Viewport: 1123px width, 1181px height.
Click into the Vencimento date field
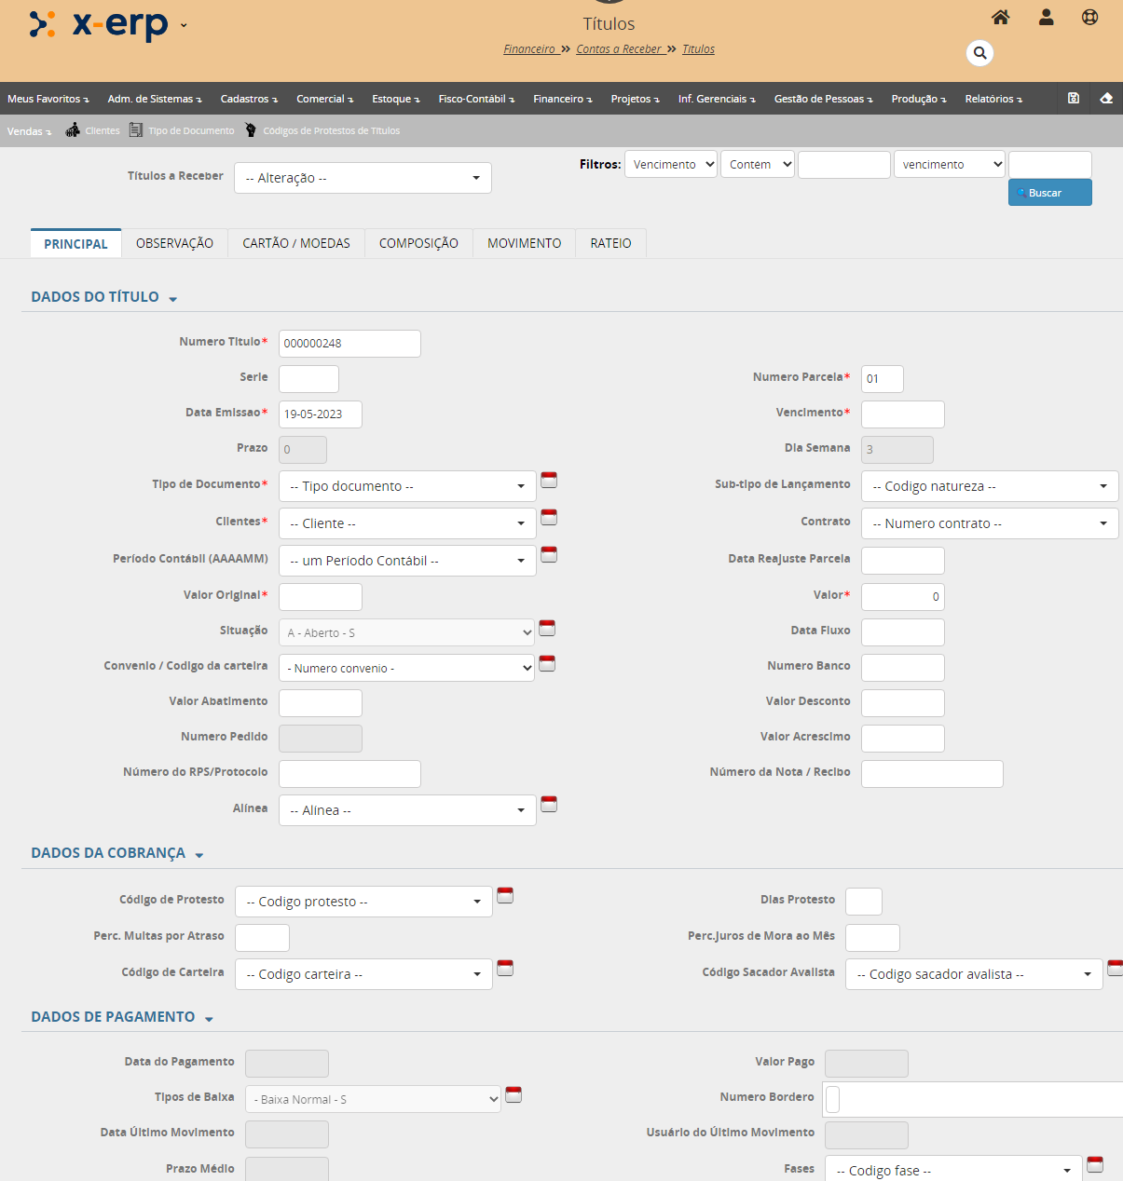click(902, 414)
